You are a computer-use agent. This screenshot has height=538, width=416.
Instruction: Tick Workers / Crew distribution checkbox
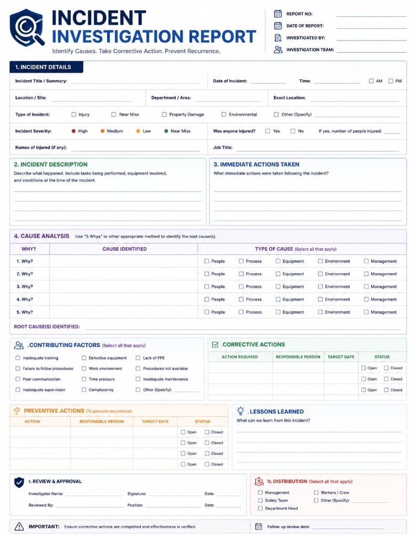pos(316,492)
